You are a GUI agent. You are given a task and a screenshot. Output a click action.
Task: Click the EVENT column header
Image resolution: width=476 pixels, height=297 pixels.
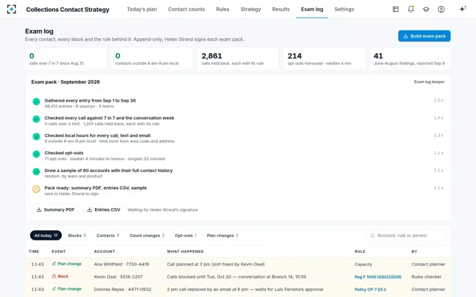tap(59, 251)
